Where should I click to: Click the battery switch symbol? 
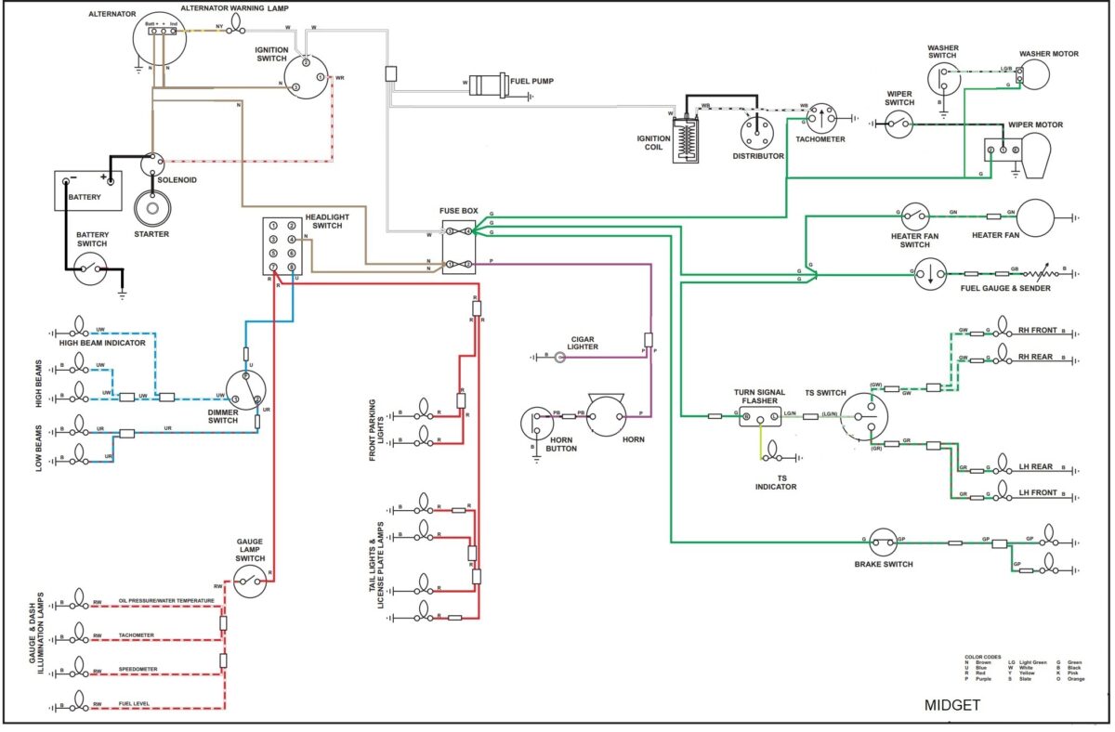[92, 270]
